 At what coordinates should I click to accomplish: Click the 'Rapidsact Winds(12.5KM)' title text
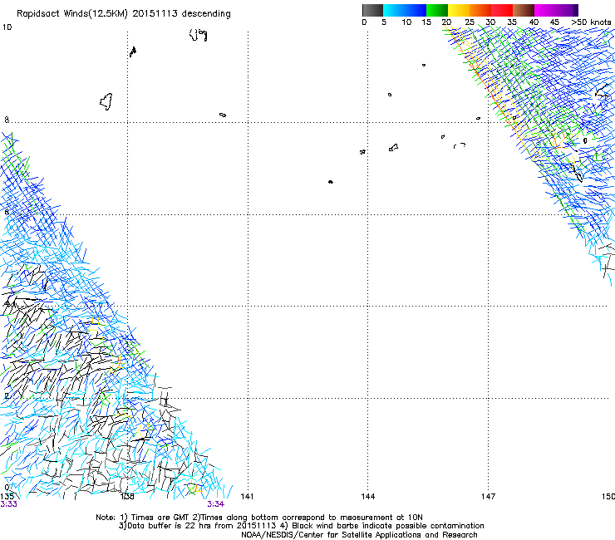tap(72, 14)
